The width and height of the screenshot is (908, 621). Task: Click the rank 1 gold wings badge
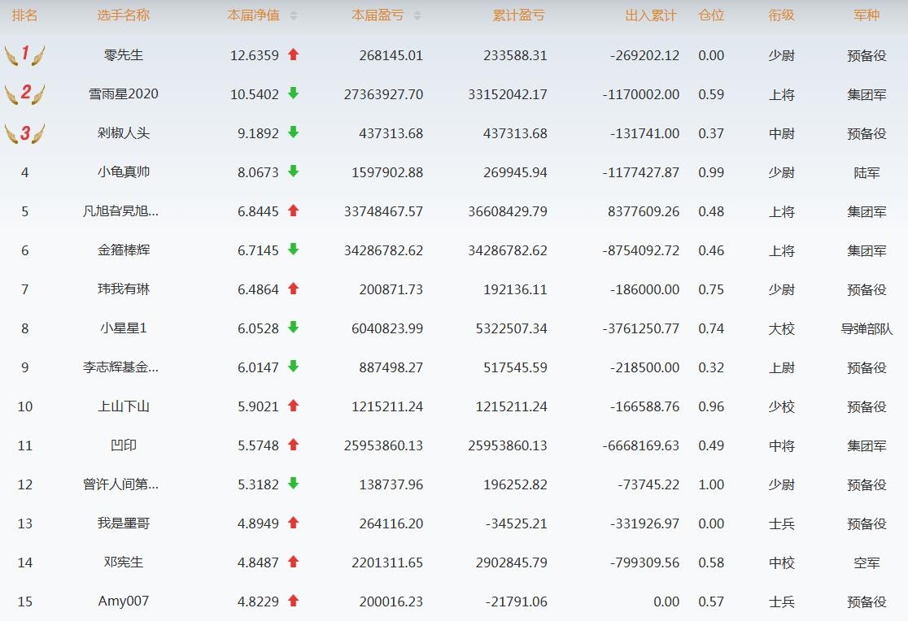coord(24,55)
